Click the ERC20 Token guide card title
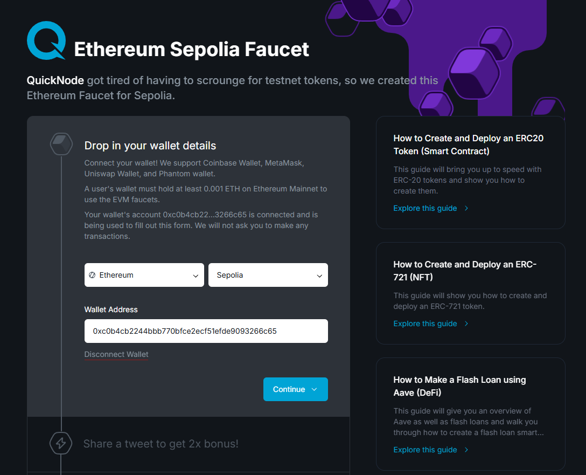This screenshot has height=475, width=586. pyautogui.click(x=469, y=144)
